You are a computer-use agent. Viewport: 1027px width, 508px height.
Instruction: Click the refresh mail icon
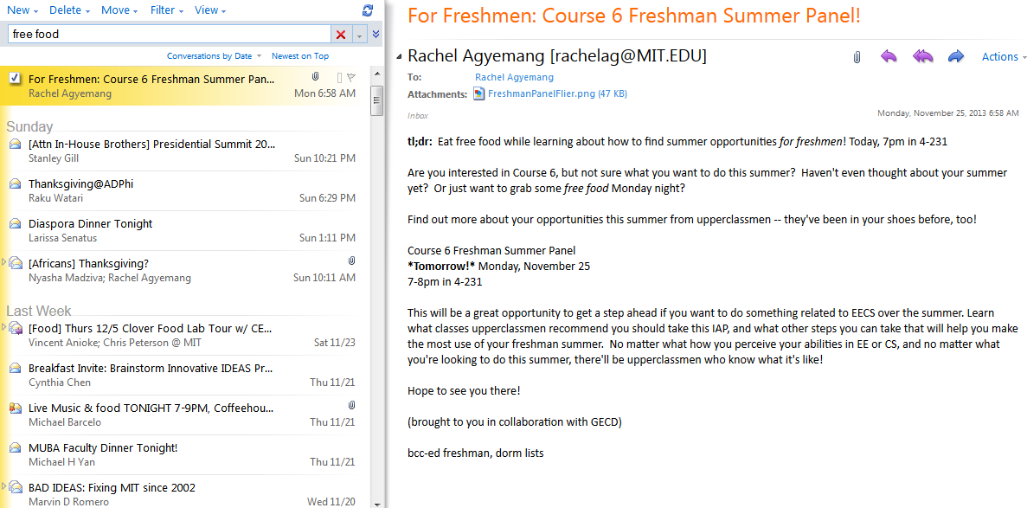(368, 10)
